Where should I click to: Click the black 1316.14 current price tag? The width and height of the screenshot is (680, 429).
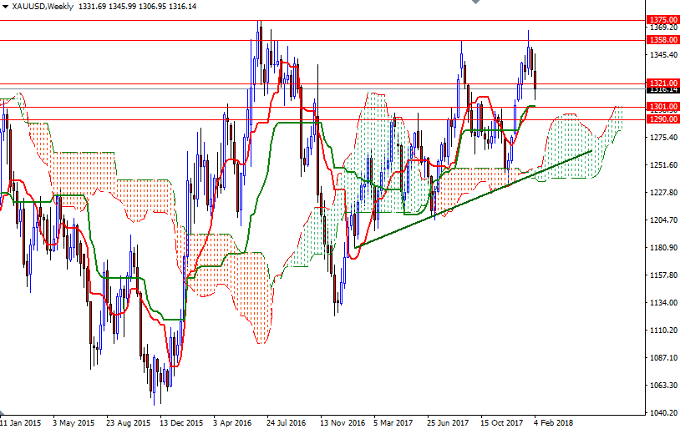point(661,90)
